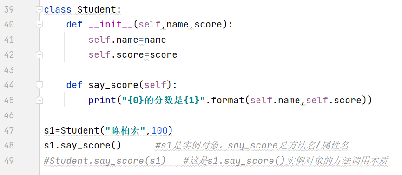The image size is (402, 175).
Task: Click 'self.name=name' assignment line
Action: [127, 40]
